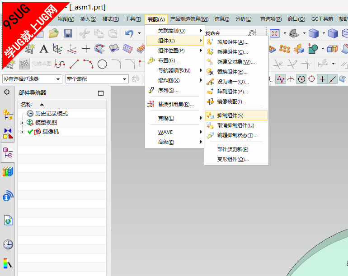
Task: Toggle the circle center snap point button
Action: pyautogui.click(x=301, y=79)
